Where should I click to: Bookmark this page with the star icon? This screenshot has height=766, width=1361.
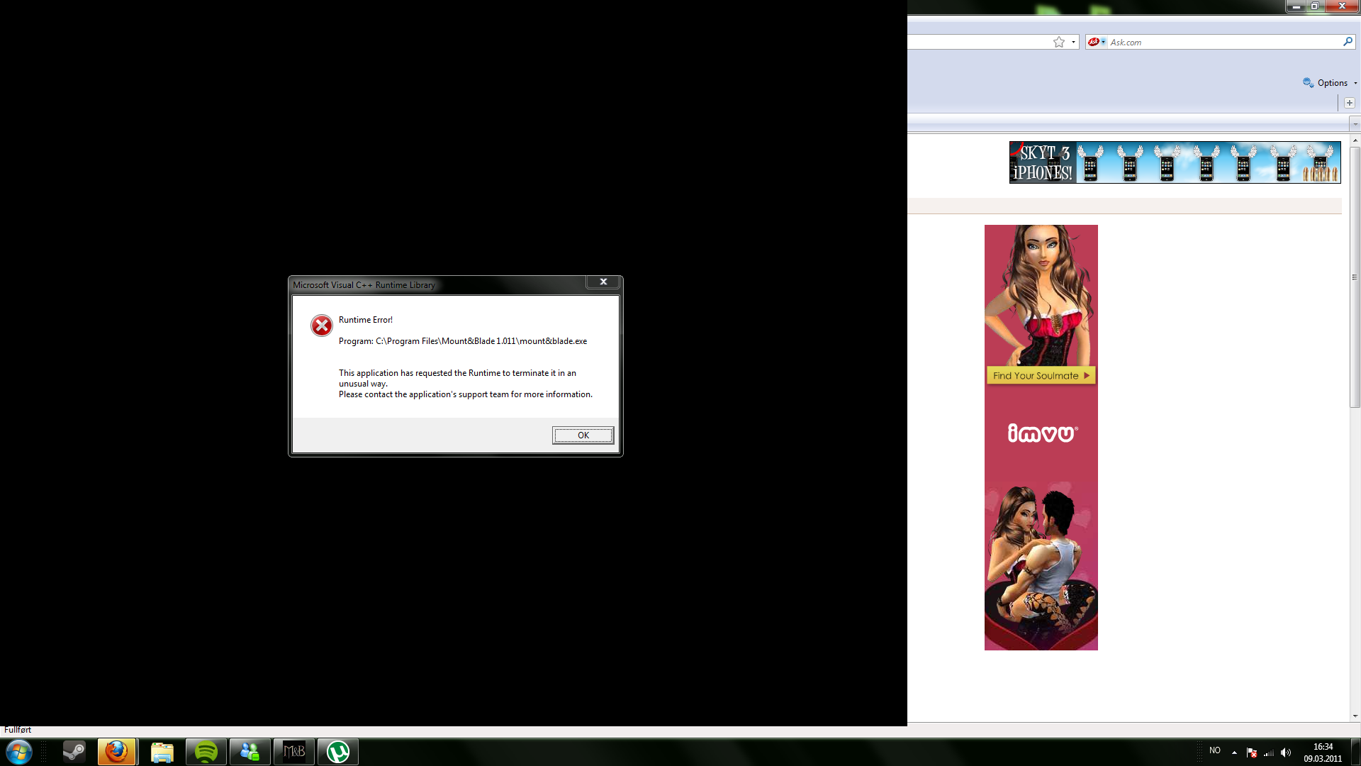pyautogui.click(x=1059, y=42)
